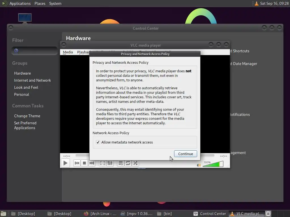Adjust the VLC volume slider

coord(213,164)
